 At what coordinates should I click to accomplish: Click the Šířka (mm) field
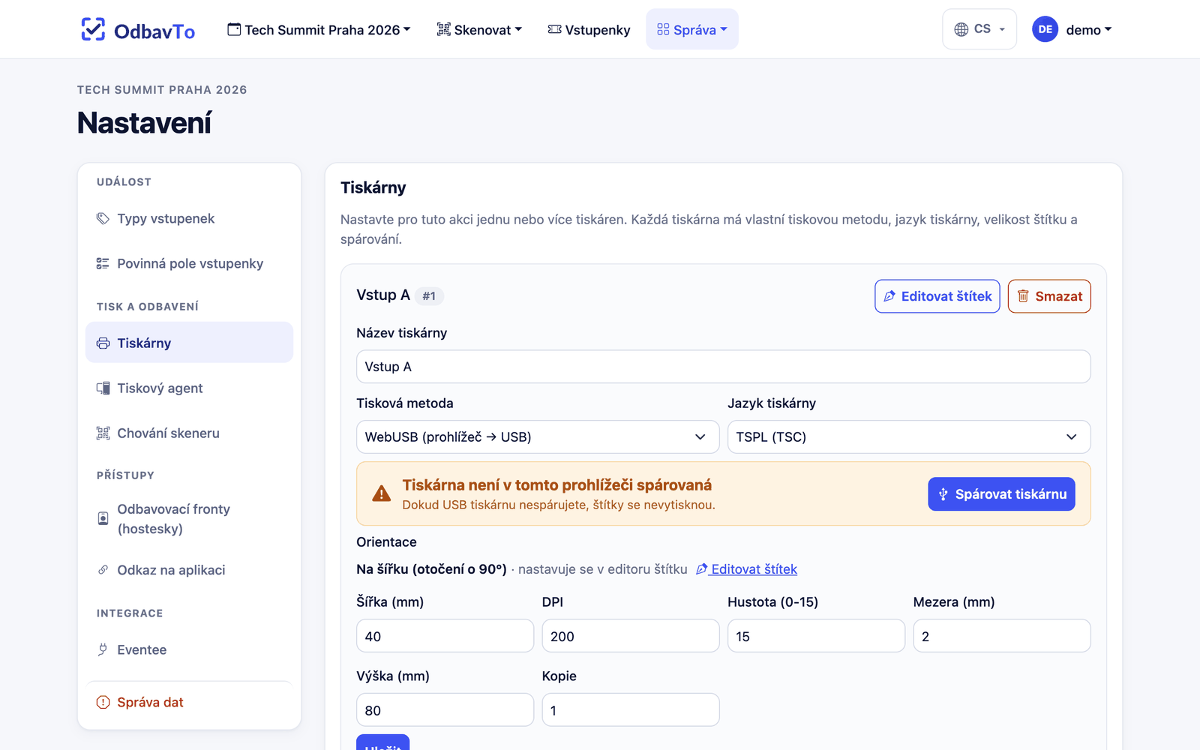(x=445, y=636)
